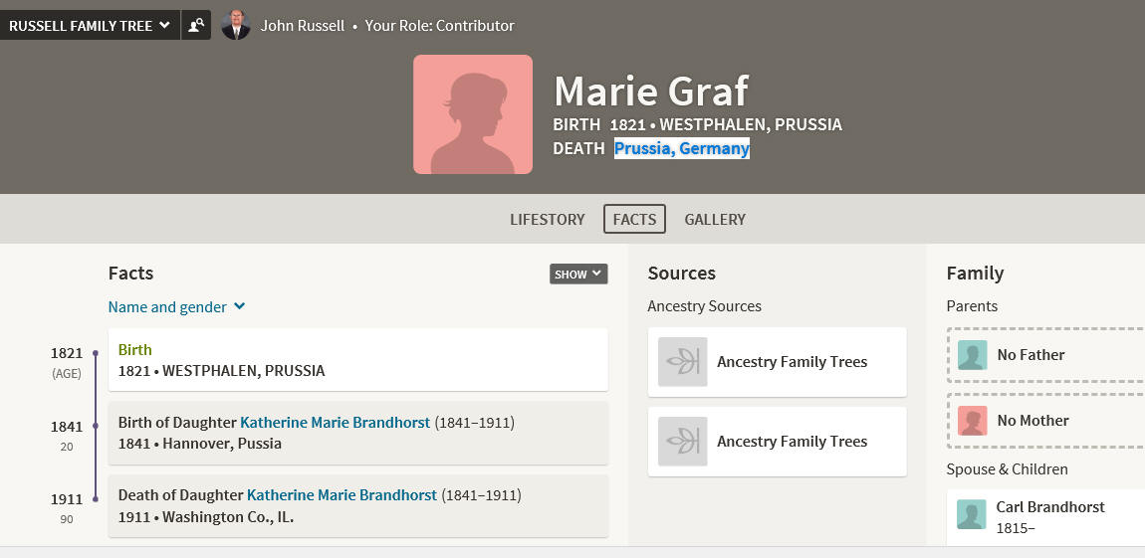Open Katherine Marie Brandhorst birth event link
This screenshot has width=1145, height=558.
pos(336,423)
